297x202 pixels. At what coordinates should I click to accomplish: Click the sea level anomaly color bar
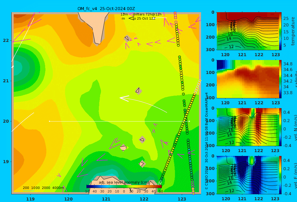pos(124,187)
